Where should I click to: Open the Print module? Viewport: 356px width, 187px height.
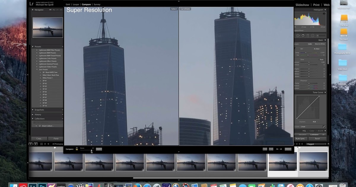[316, 5]
